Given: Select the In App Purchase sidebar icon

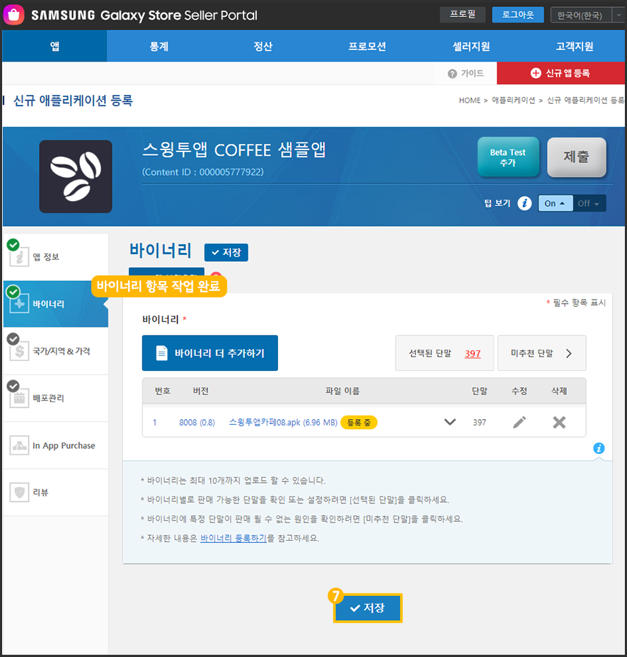Looking at the screenshot, I should tap(20, 445).
